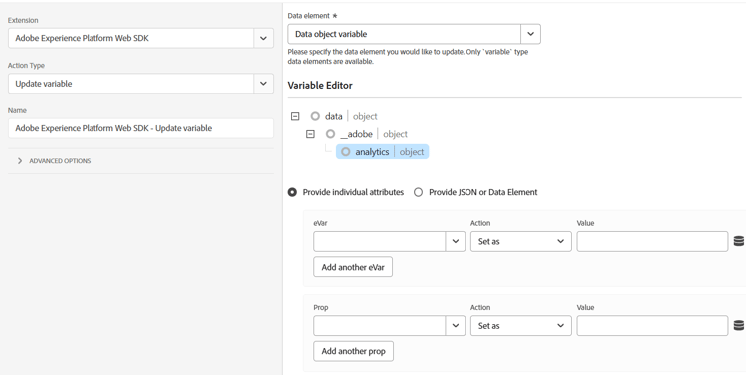Open the Prop selection dropdown arrow
Screen dimensions: 746x375
pos(456,326)
